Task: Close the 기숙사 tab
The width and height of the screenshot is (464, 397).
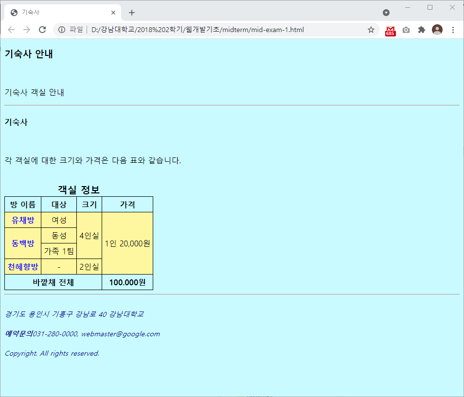Action: (x=113, y=12)
